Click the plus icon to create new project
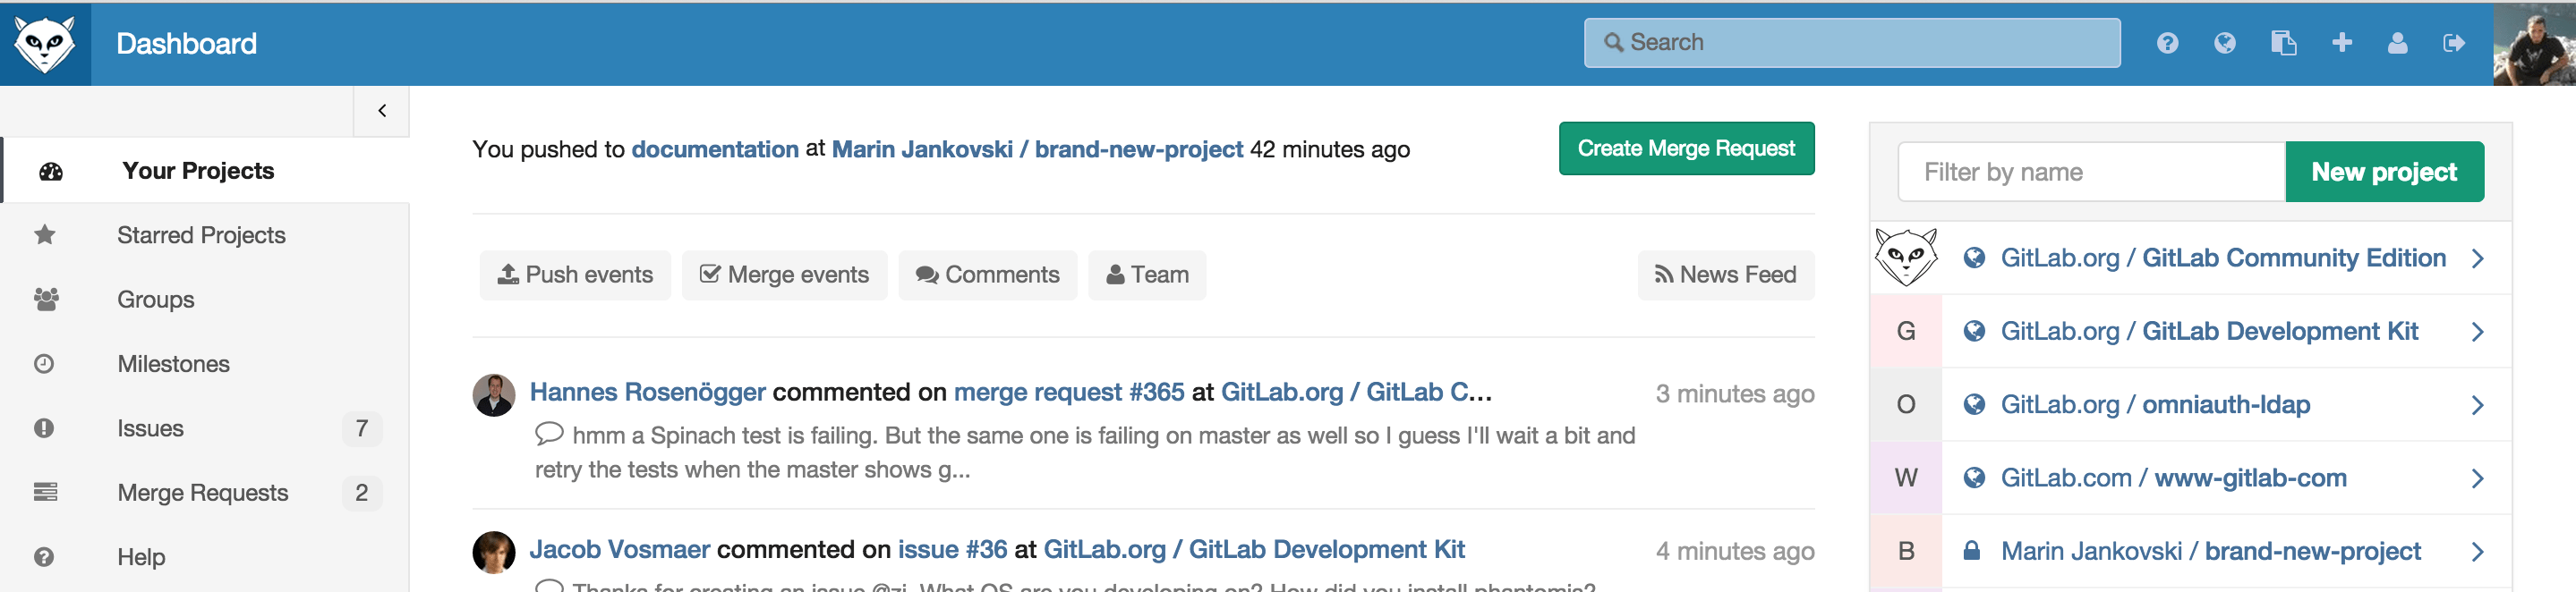 [x=2342, y=43]
